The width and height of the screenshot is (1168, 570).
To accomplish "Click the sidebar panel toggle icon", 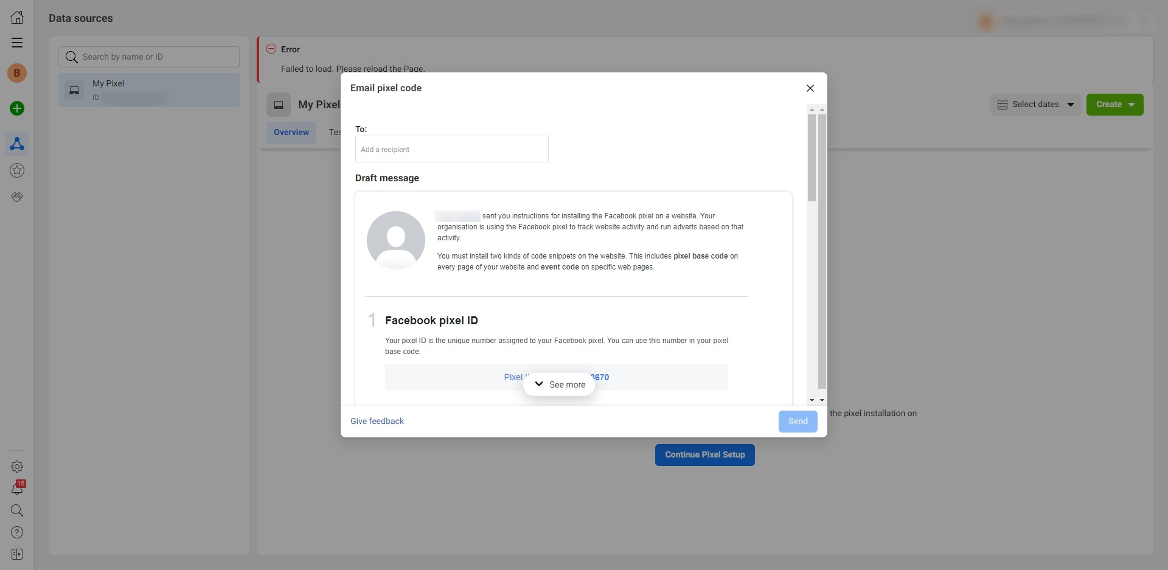I will [17, 554].
